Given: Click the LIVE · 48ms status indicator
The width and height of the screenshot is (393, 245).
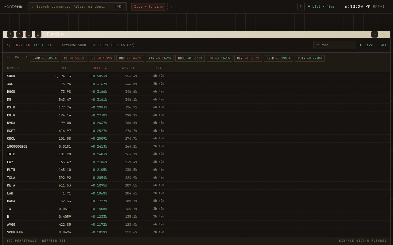Looking at the screenshot, I should point(321,7).
